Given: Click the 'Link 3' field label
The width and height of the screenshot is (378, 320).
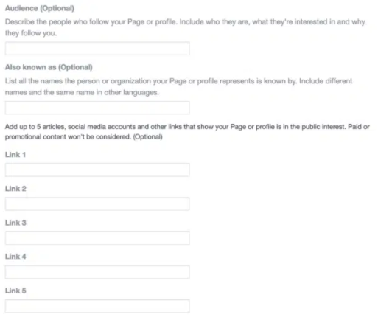Looking at the screenshot, I should 15,223.
